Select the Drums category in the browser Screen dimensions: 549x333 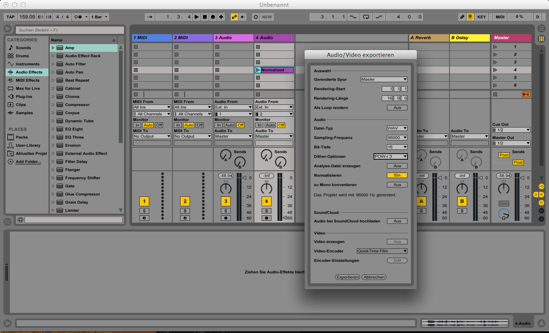[22, 56]
